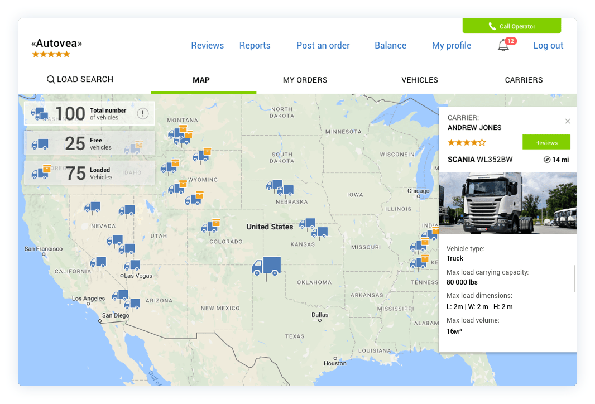Image resolution: width=595 pixels, height=404 pixels.
Task: Click the 80 000 lbs capacity value
Action: tap(462, 282)
